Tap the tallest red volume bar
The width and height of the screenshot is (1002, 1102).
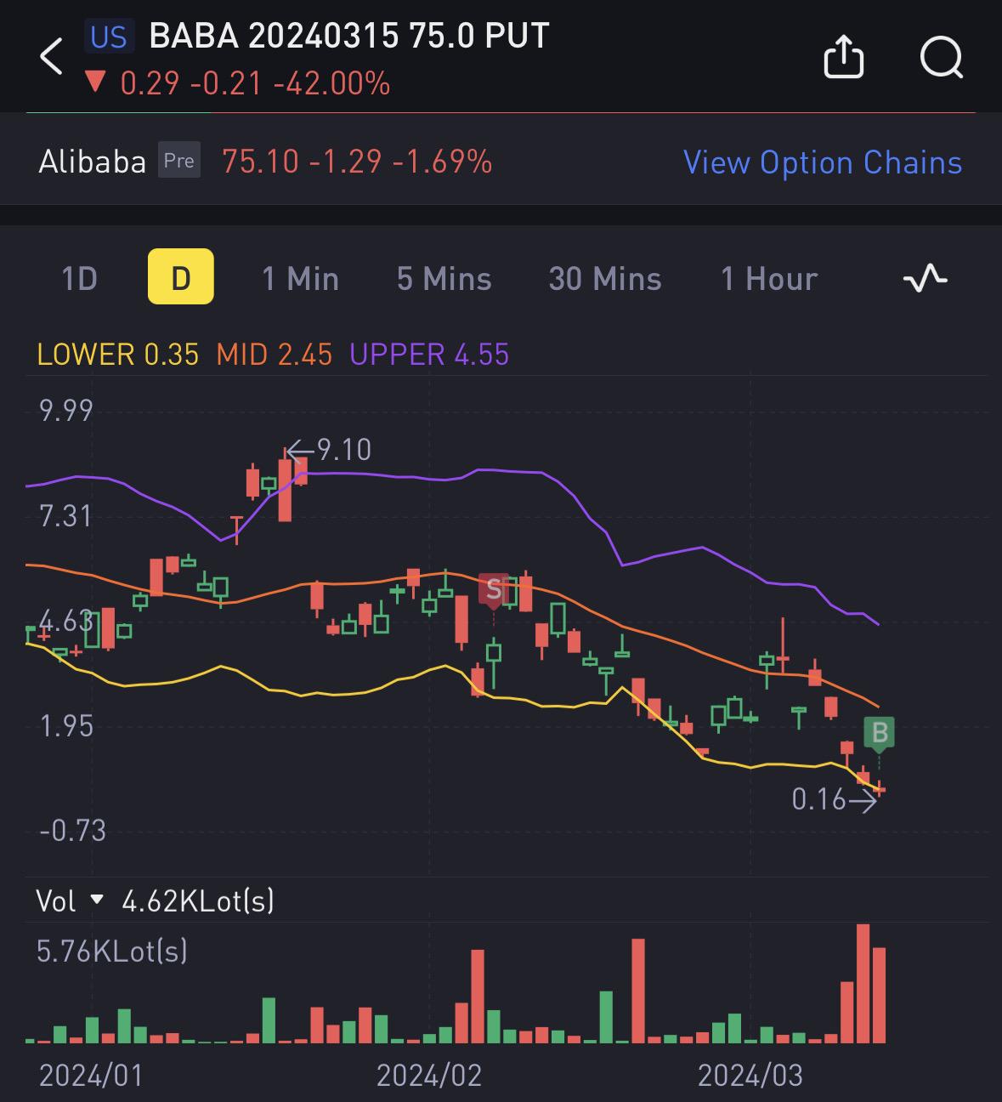tap(863, 983)
